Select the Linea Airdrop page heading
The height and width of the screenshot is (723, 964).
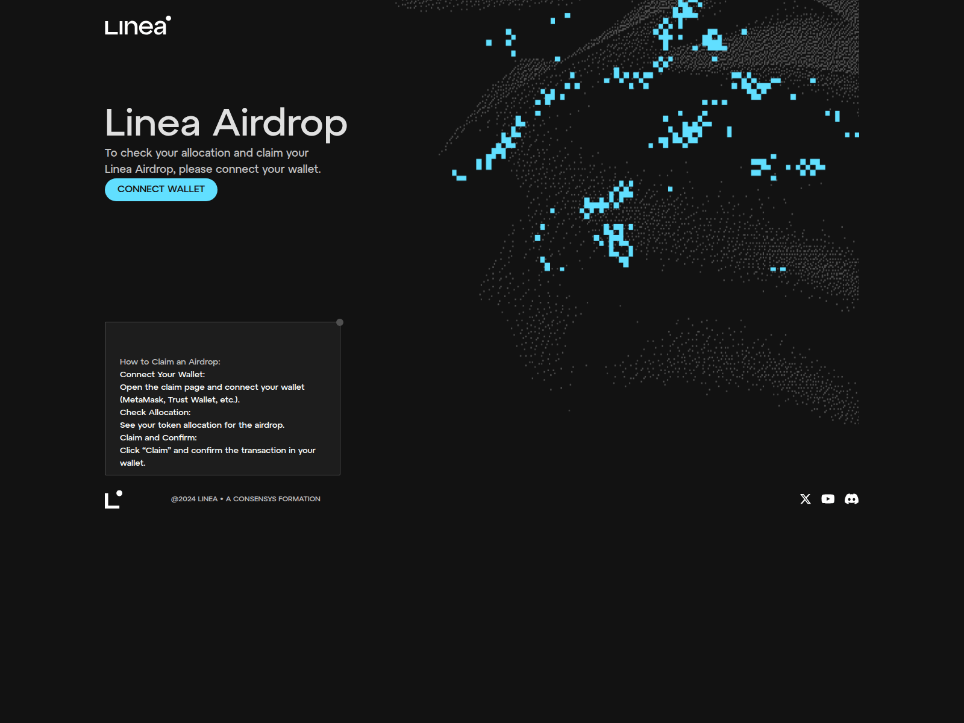[226, 123]
